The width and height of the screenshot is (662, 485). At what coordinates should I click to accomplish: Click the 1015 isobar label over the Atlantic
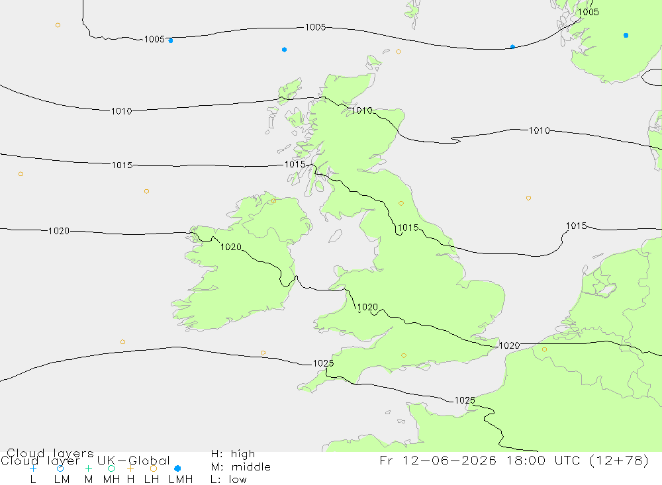pyautogui.click(x=122, y=165)
